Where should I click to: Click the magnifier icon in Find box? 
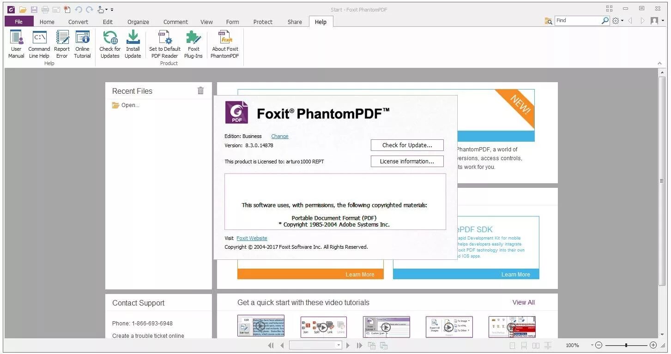605,21
